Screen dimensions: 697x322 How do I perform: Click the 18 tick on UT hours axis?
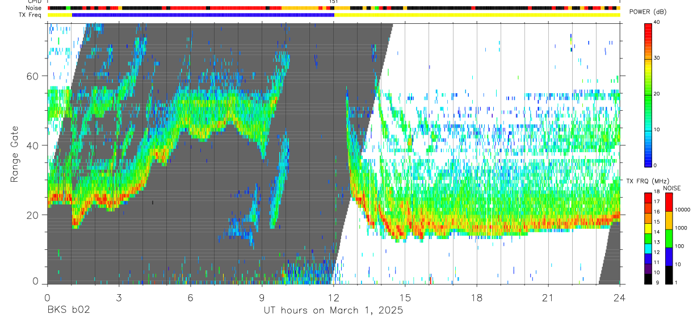(477, 298)
